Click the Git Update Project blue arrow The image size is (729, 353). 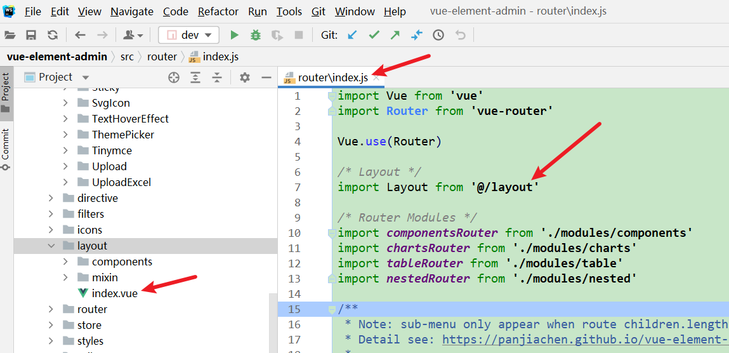pyautogui.click(x=352, y=35)
